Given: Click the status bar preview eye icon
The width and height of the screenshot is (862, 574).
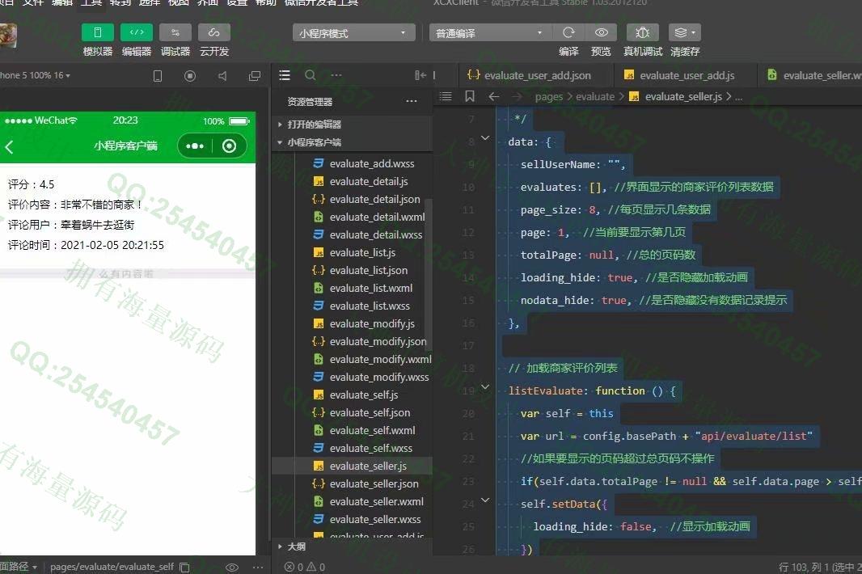Looking at the screenshot, I should (232, 567).
